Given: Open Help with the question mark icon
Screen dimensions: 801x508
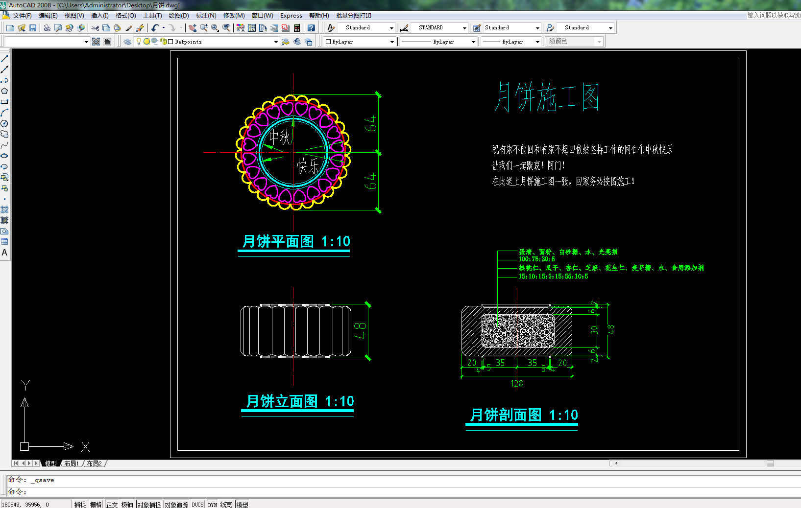Looking at the screenshot, I should click(x=311, y=28).
